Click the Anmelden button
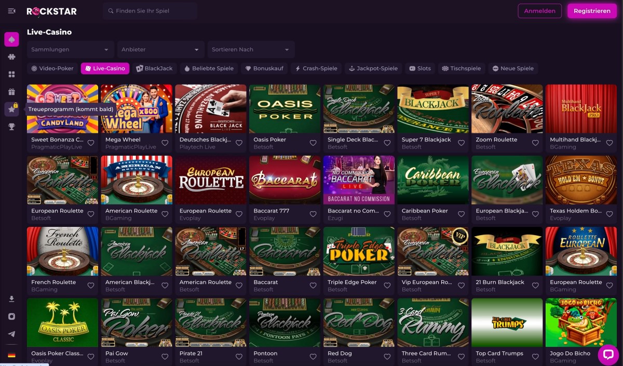 pos(539,11)
